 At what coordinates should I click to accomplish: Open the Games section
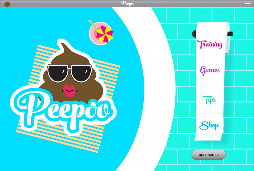(x=210, y=71)
